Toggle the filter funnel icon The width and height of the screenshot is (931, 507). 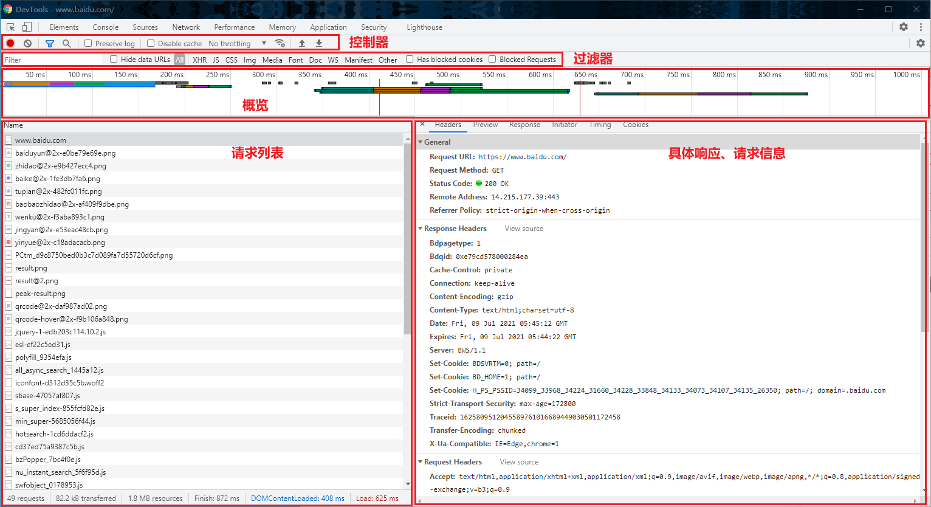50,43
